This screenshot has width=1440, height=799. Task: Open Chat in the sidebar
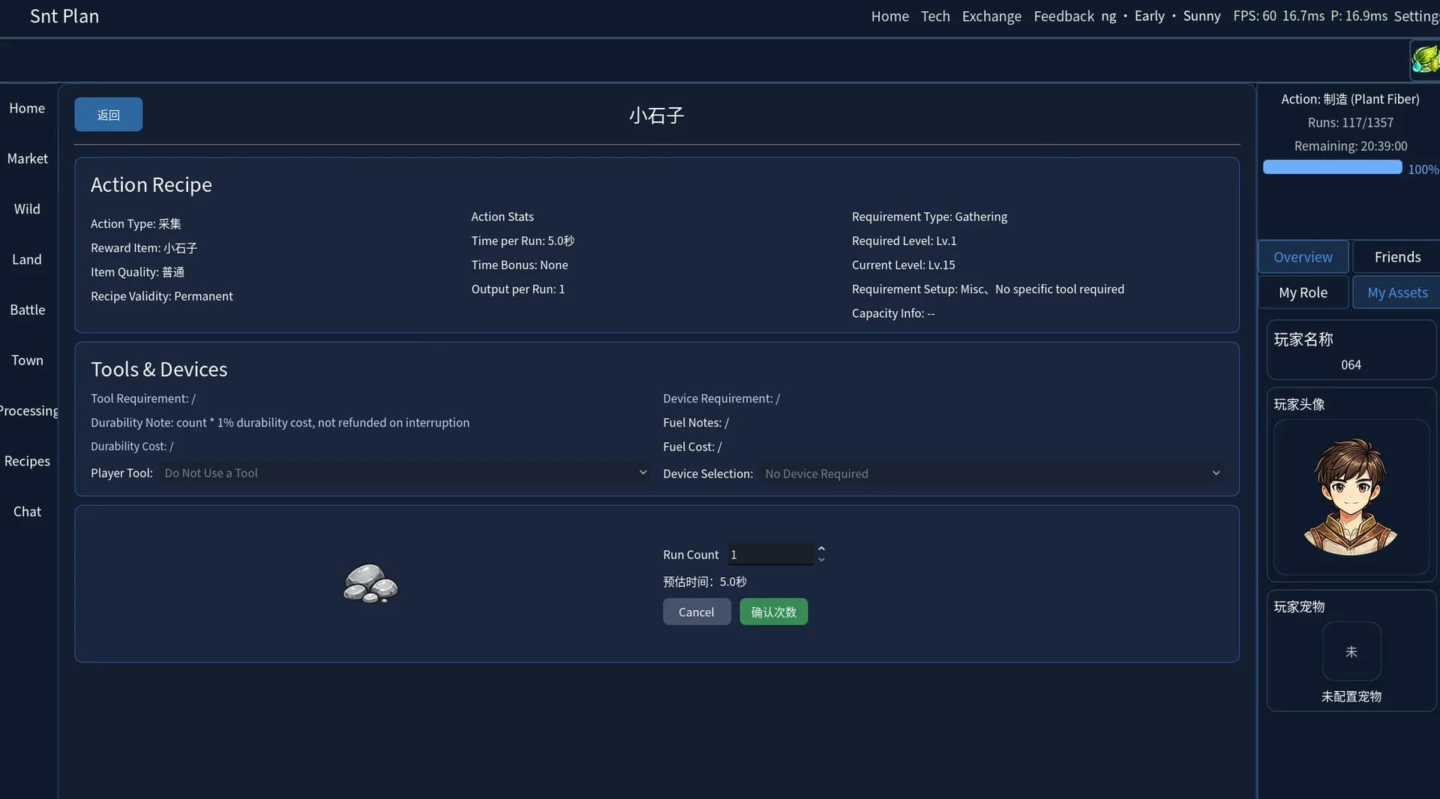coord(27,511)
